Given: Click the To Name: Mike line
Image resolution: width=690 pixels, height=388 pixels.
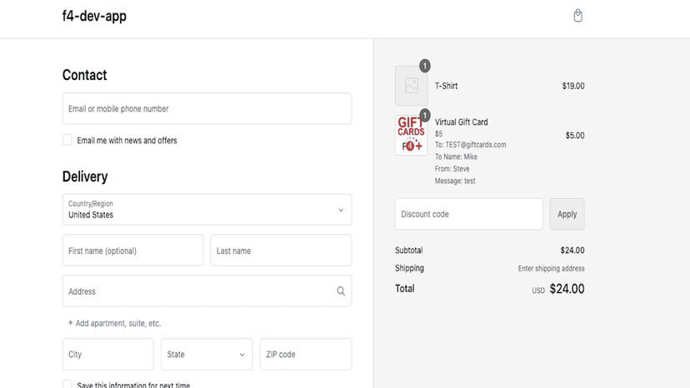Looking at the screenshot, I should click(x=456, y=157).
